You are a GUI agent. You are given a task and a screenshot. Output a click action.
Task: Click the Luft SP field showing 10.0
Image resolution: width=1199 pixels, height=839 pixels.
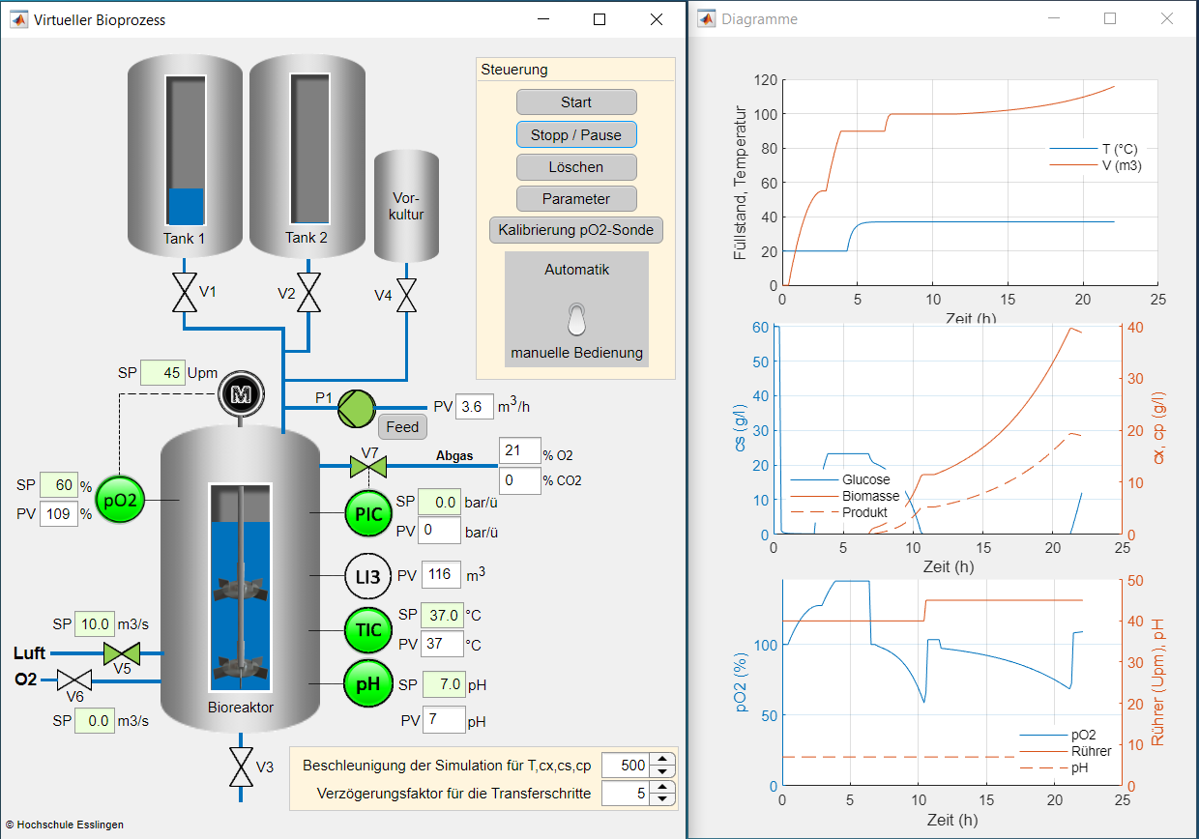[x=96, y=624]
